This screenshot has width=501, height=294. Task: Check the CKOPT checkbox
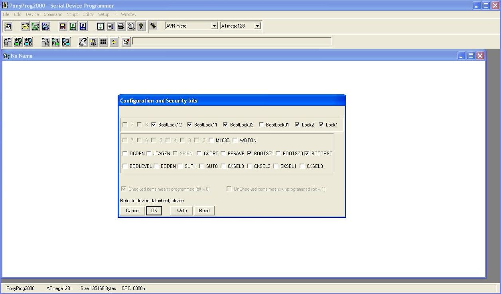pyautogui.click(x=199, y=154)
